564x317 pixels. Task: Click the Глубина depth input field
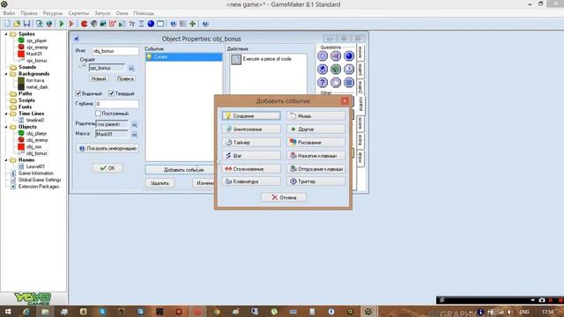(117, 104)
